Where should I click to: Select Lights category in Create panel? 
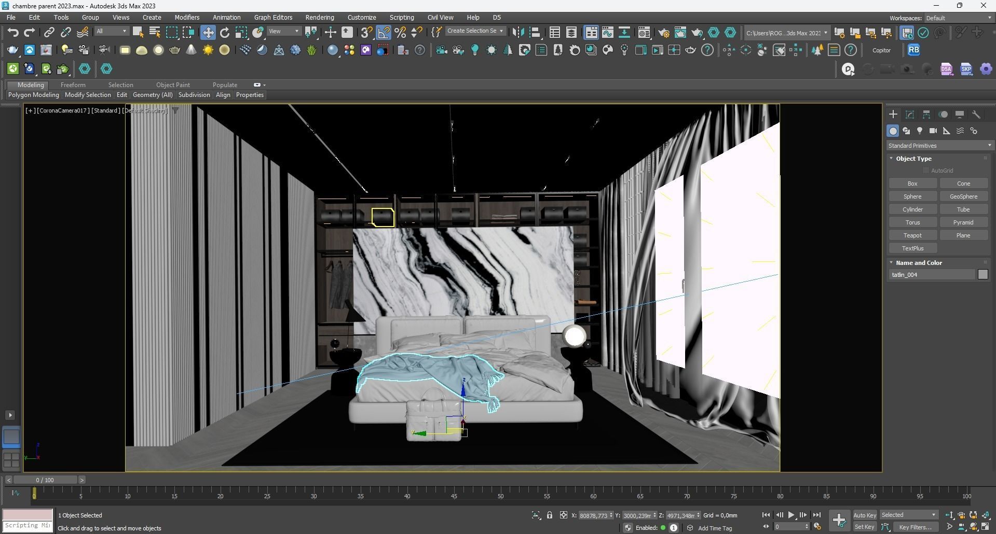point(920,131)
